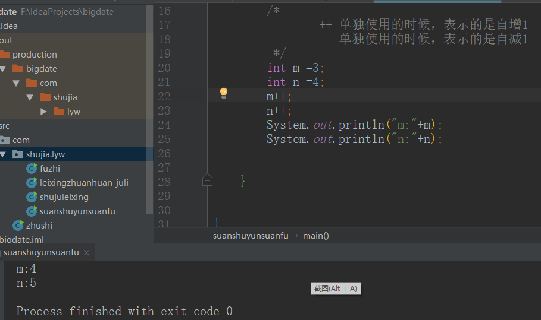Click the leixingzhuanhuan_juli class icon

32,183
